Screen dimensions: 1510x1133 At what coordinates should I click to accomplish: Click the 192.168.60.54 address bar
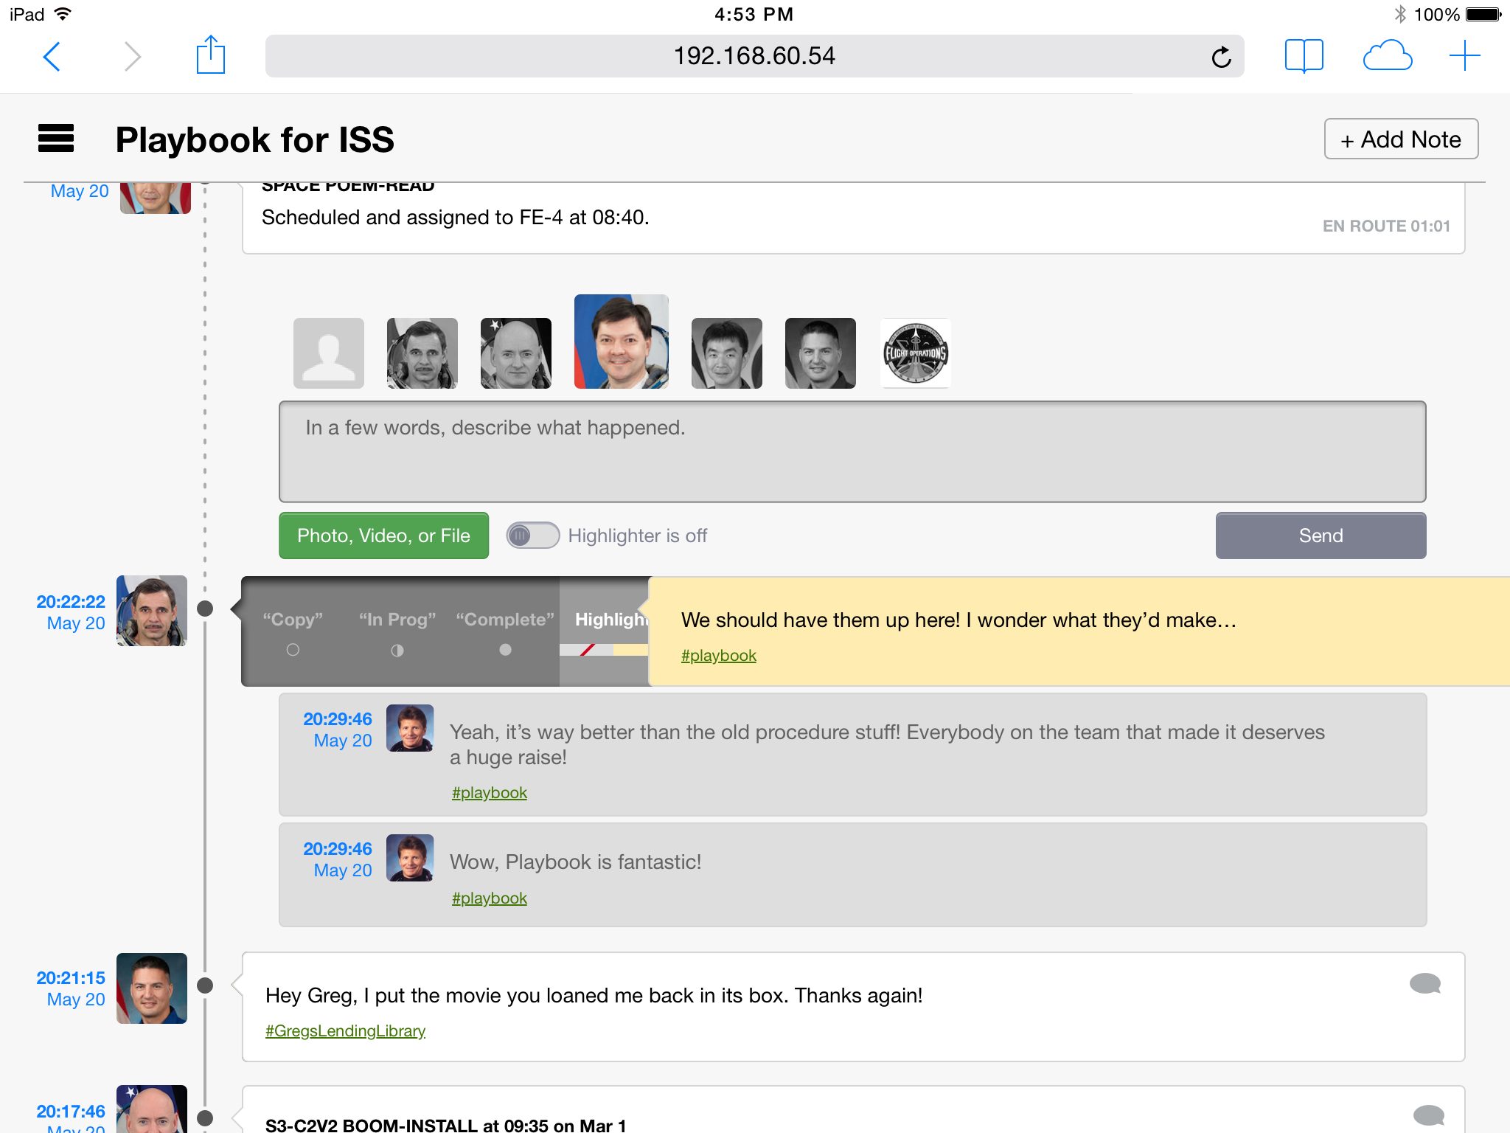[754, 56]
